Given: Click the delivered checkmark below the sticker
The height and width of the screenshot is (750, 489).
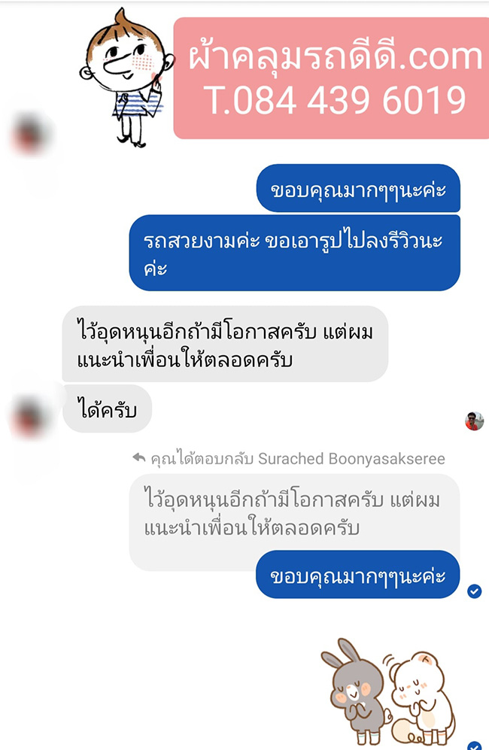Looking at the screenshot, I should [475, 745].
